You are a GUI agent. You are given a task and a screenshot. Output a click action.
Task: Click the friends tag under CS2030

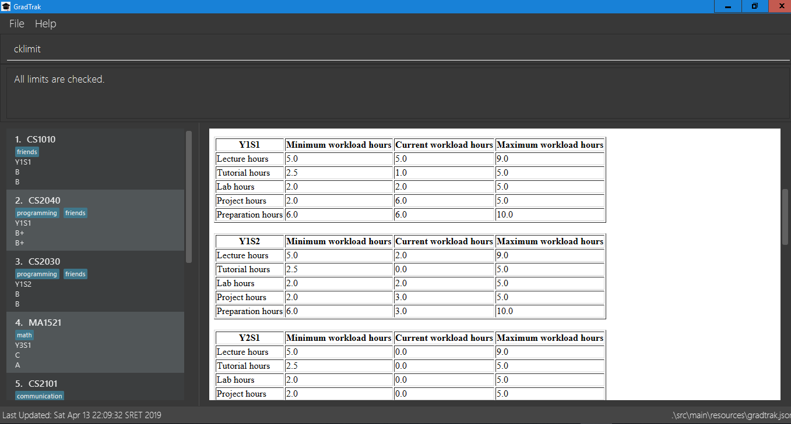[x=75, y=274]
